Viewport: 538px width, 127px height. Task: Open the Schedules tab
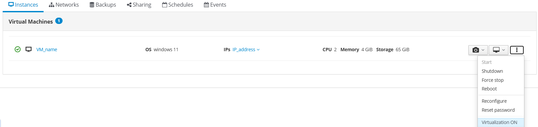coord(178,5)
